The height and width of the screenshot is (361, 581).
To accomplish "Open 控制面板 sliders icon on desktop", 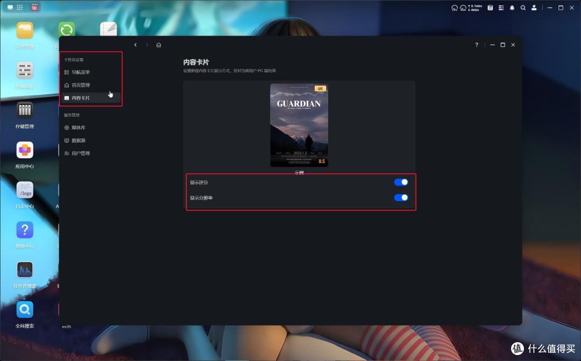I will [x=25, y=70].
